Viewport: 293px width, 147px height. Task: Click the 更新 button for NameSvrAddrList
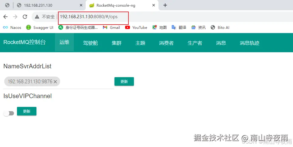click(x=124, y=81)
